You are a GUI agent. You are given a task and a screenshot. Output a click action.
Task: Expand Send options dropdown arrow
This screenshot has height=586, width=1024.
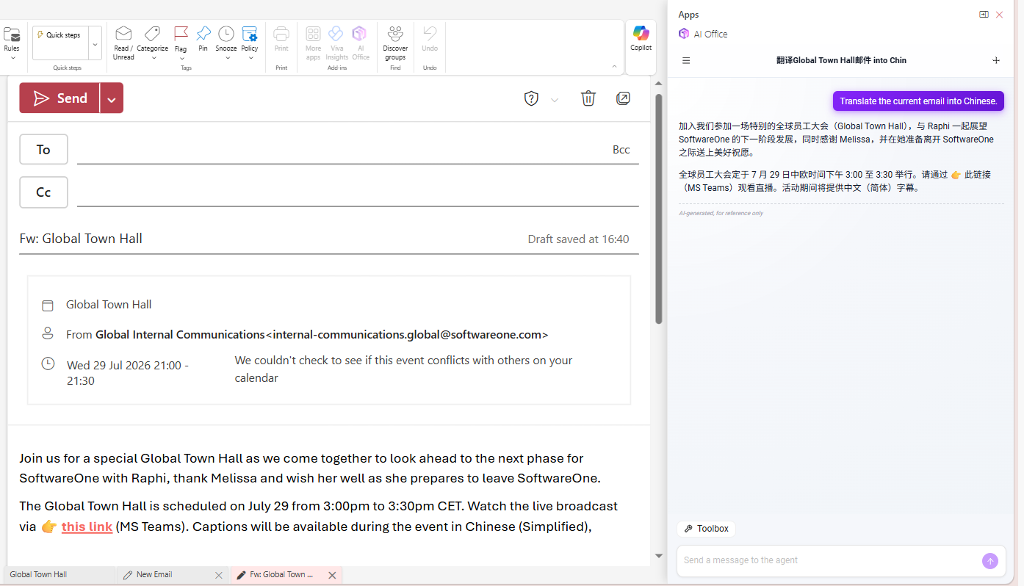(112, 98)
